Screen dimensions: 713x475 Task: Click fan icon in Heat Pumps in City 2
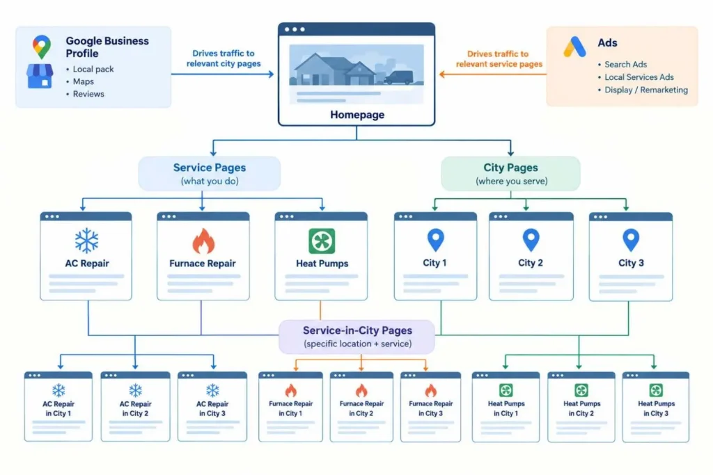581,390
